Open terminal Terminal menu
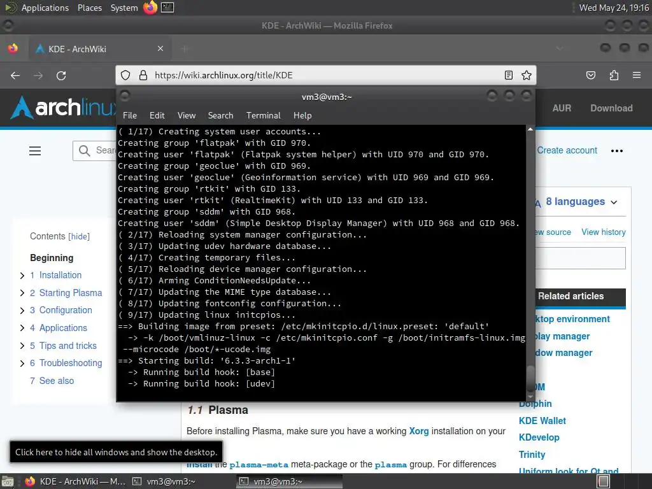Image resolution: width=652 pixels, height=489 pixels. 263,116
